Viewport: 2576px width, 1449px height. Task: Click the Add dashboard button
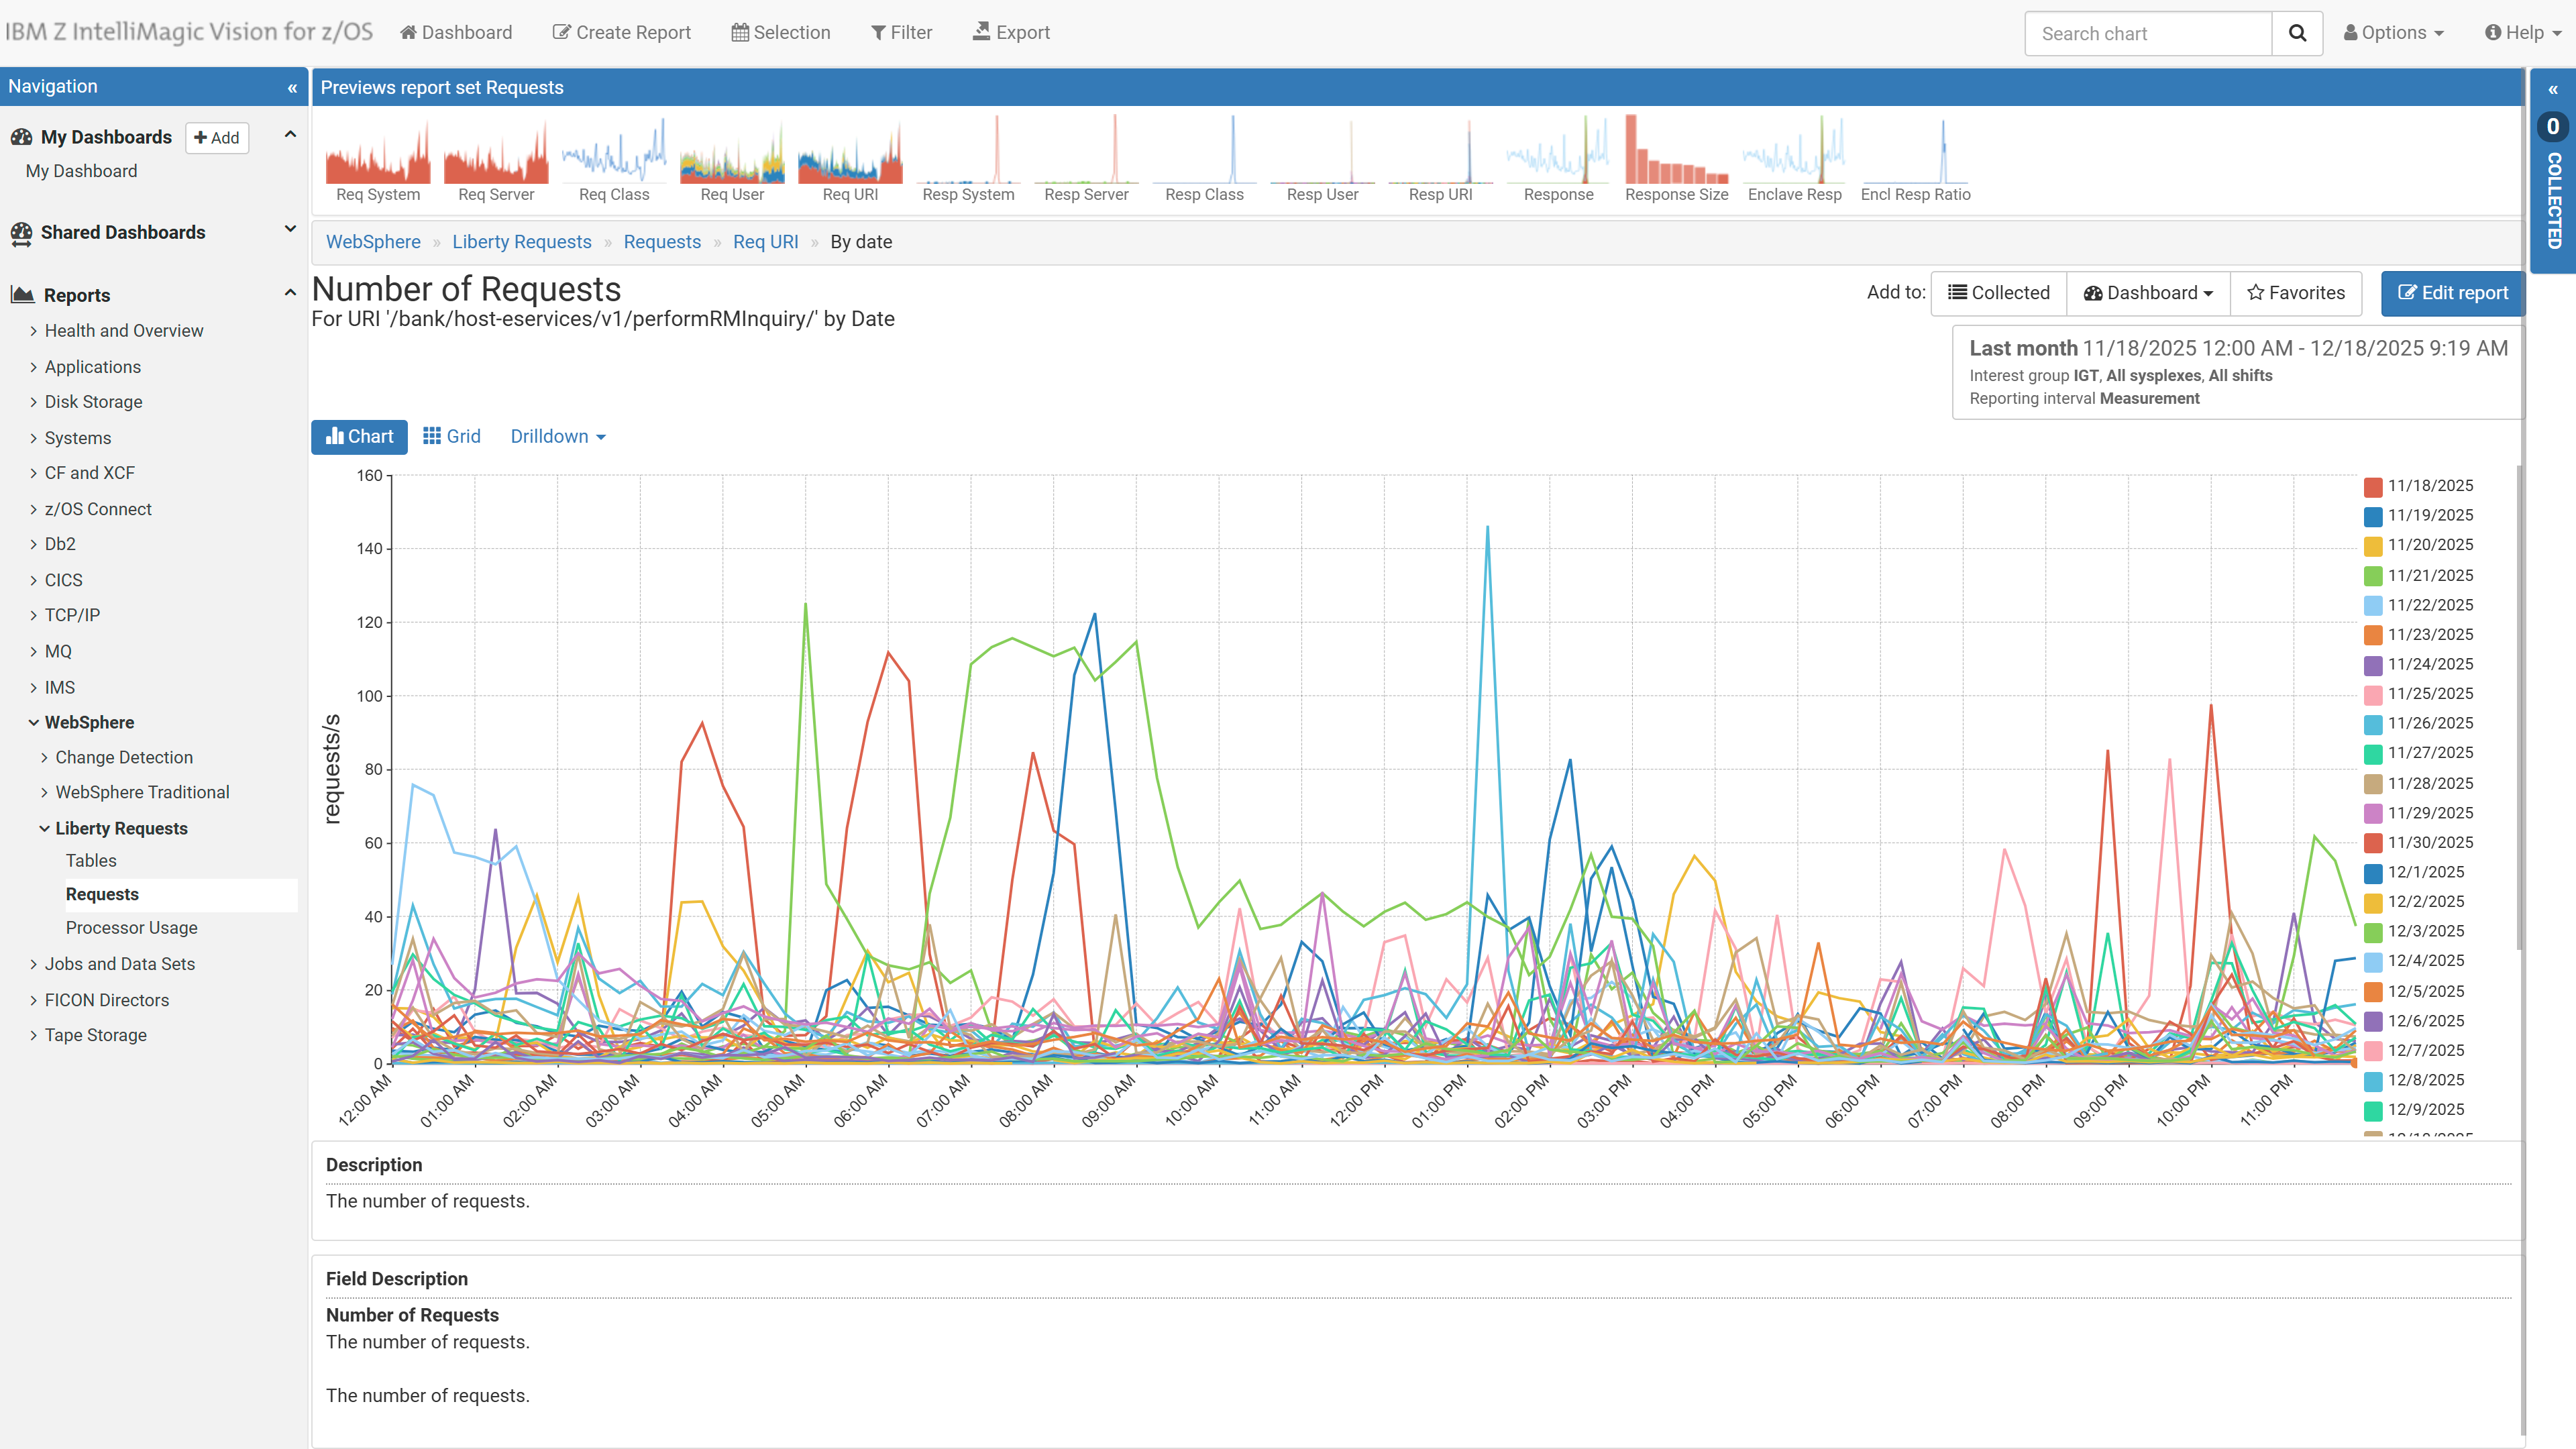(x=217, y=138)
